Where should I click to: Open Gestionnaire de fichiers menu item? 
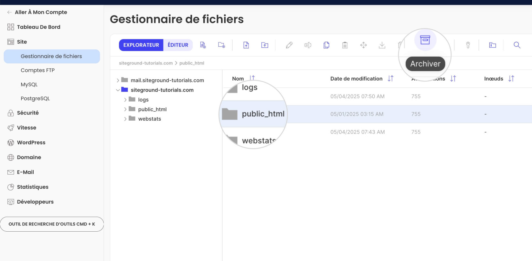point(52,56)
